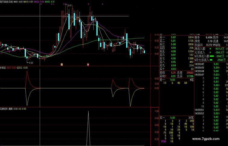The image size is (228, 146).
Task: Click the 净流入额 -977.2万 row
Action: click(211, 49)
